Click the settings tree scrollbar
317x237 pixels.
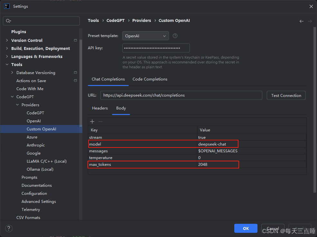[x=81, y=83]
